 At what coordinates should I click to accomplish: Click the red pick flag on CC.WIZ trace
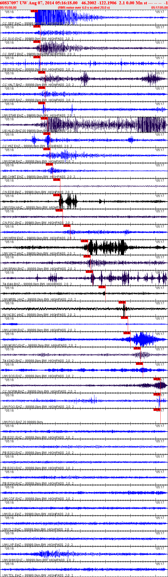tap(47, 134)
